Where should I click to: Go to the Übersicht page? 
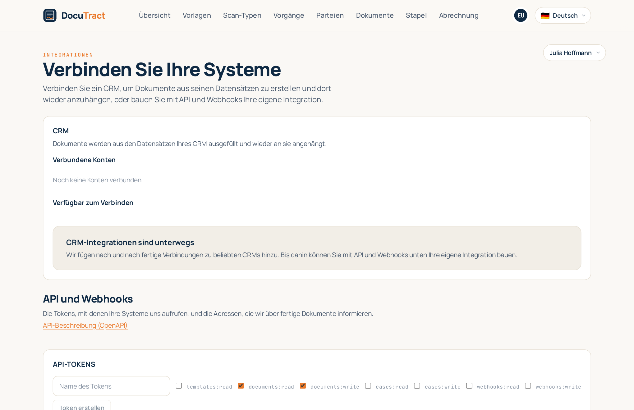154,15
